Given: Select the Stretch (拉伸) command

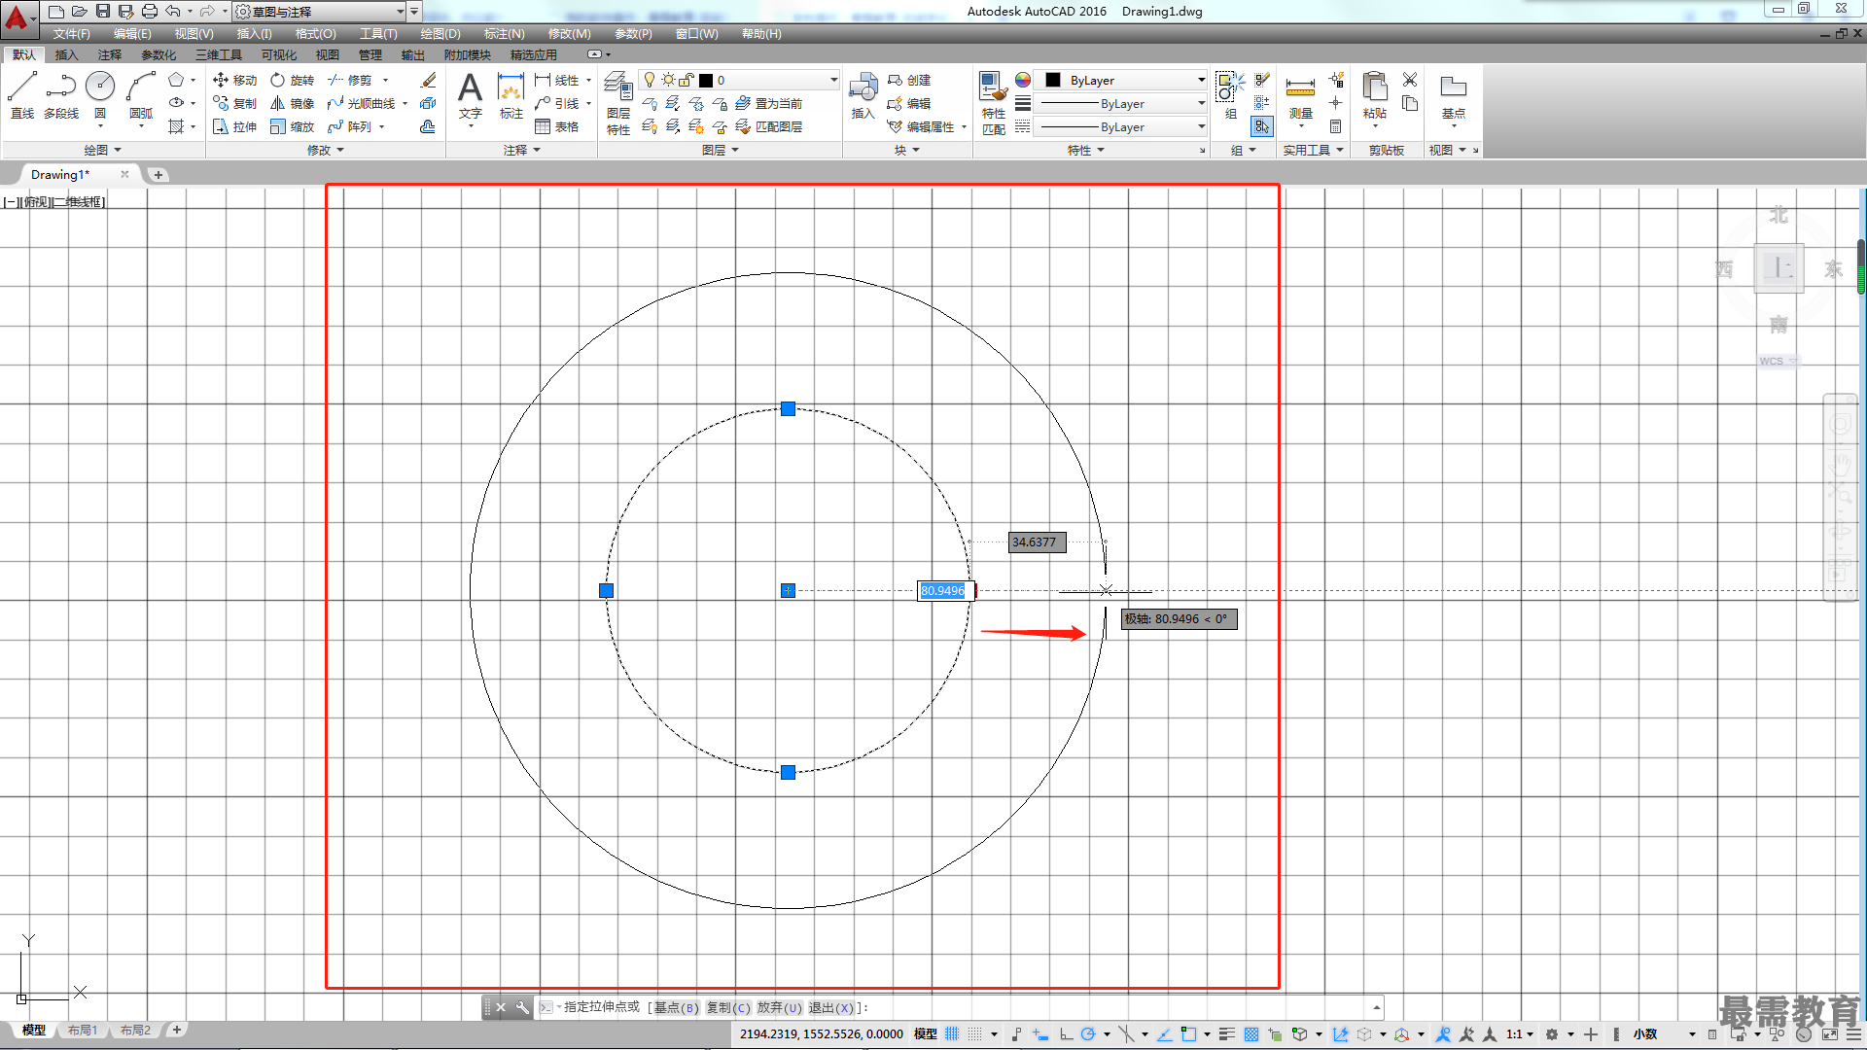Looking at the screenshot, I should [234, 126].
